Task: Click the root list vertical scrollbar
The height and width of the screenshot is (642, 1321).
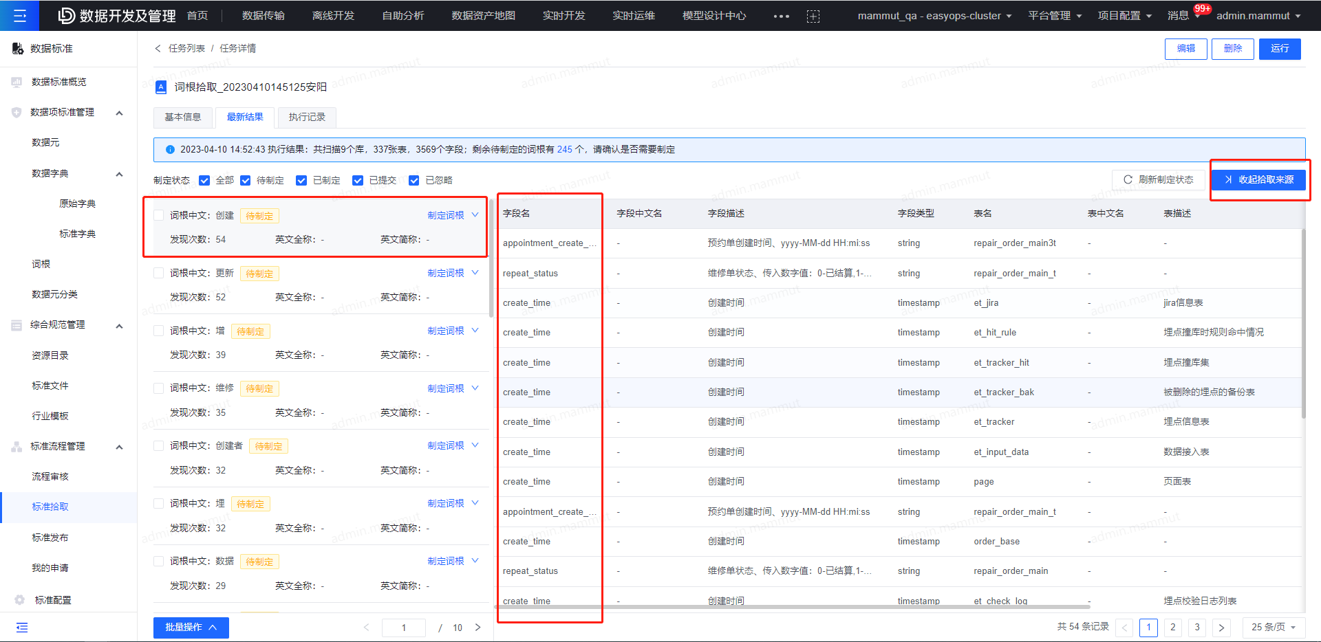Action: [x=491, y=258]
